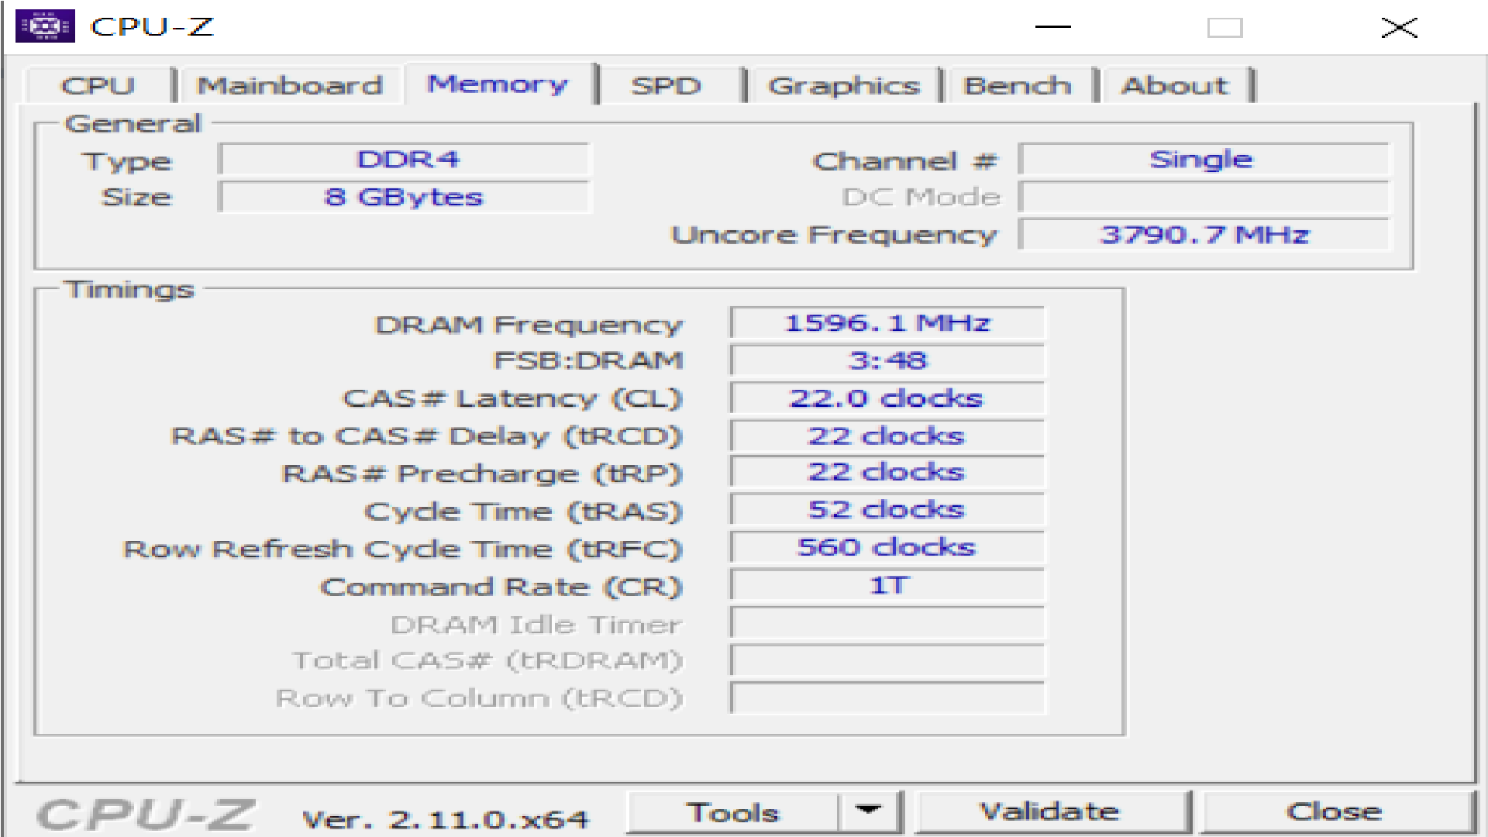1488x837 pixels.
Task: Click the DRAM Frequency value field
Action: (x=887, y=323)
